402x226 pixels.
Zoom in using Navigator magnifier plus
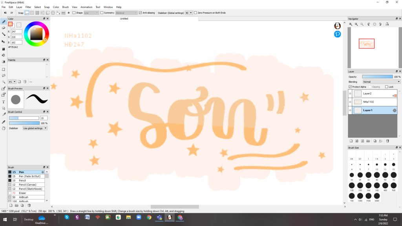[x=351, y=24]
